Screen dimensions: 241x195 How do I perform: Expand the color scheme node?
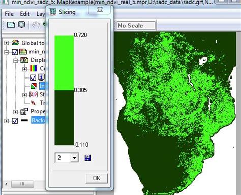point(24,69)
